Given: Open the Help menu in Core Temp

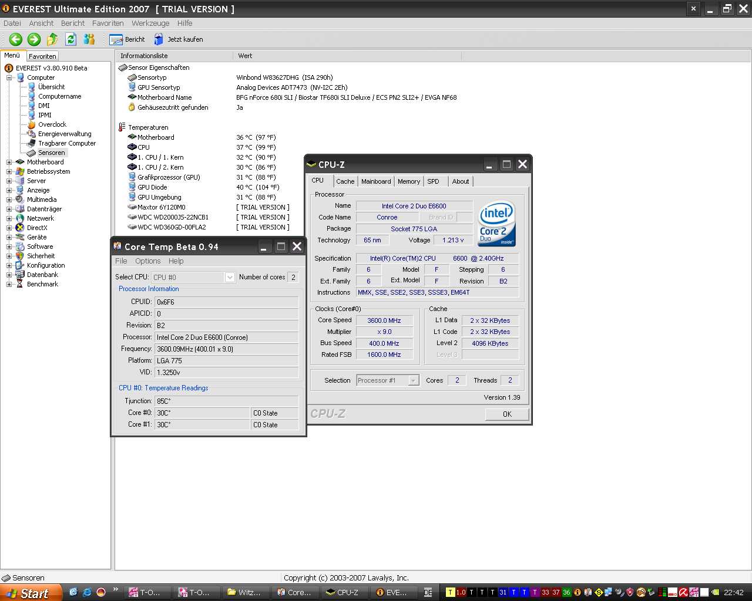Looking at the screenshot, I should 176,261.
